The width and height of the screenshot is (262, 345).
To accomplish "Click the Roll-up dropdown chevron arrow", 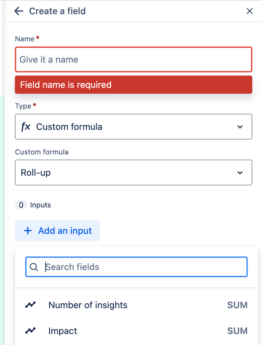I will 240,172.
